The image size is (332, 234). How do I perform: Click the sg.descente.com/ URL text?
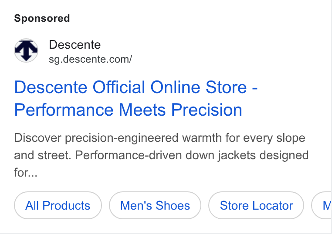(x=91, y=59)
